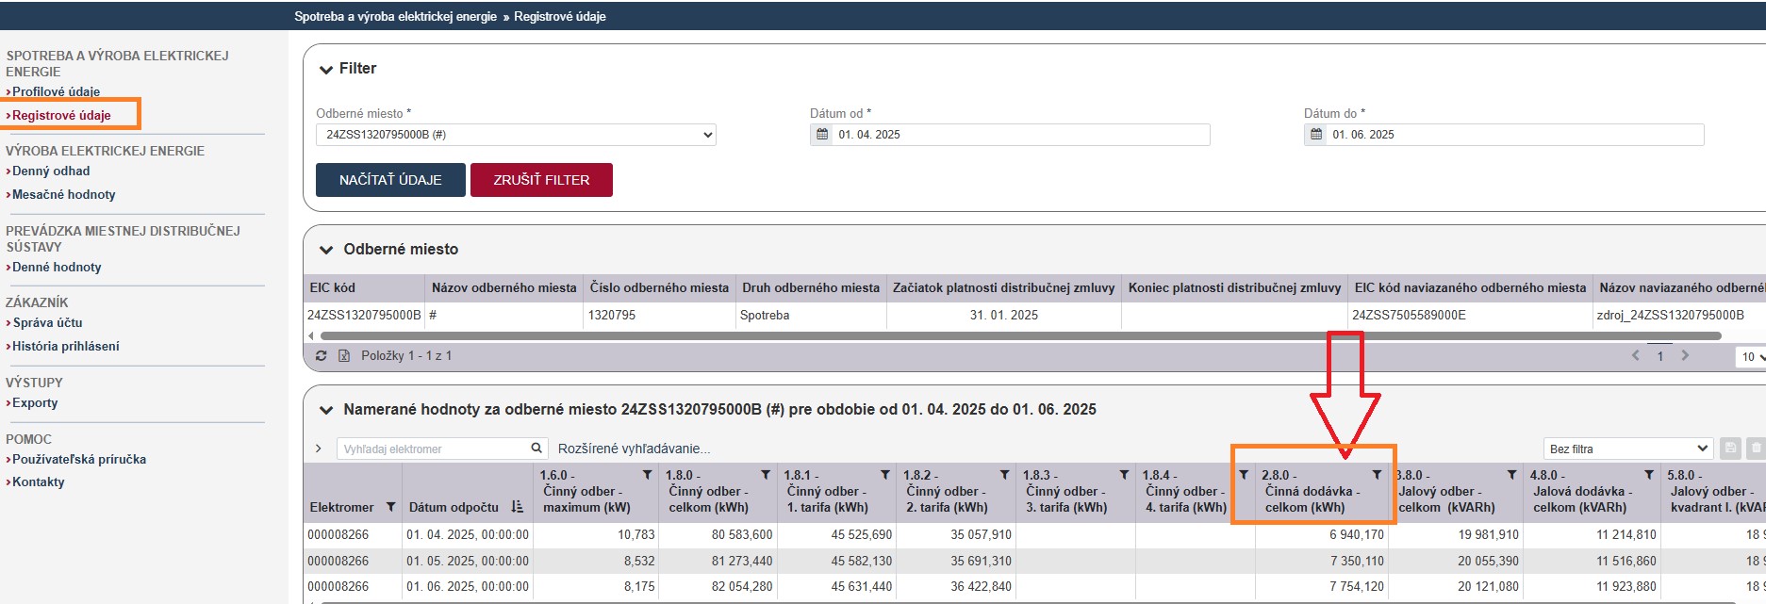Open Profilové údaje in sidebar
This screenshot has height=604, width=1766.
[56, 91]
